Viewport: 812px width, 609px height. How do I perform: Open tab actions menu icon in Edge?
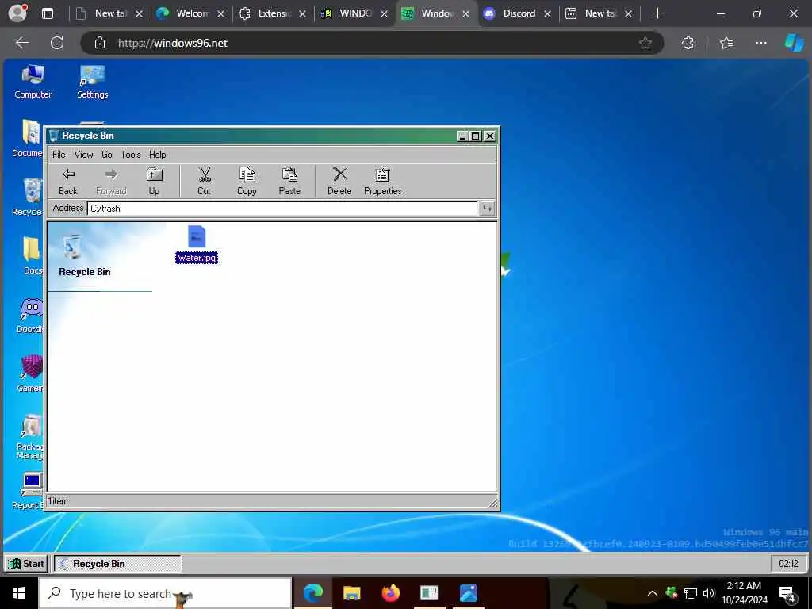(47, 13)
